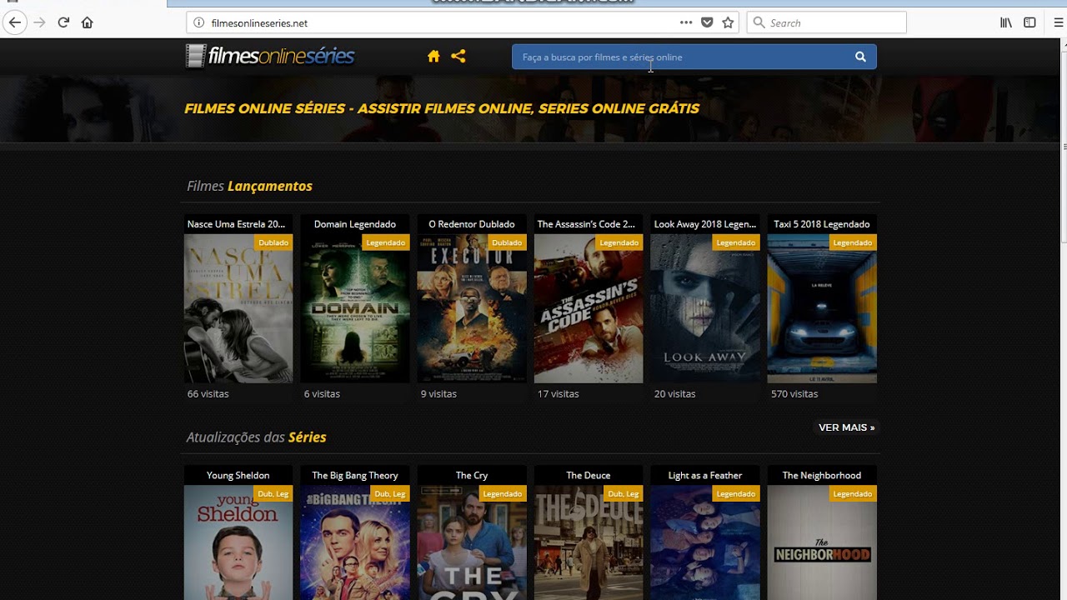
Task: Go back with the browser back arrow
Action: 14,22
